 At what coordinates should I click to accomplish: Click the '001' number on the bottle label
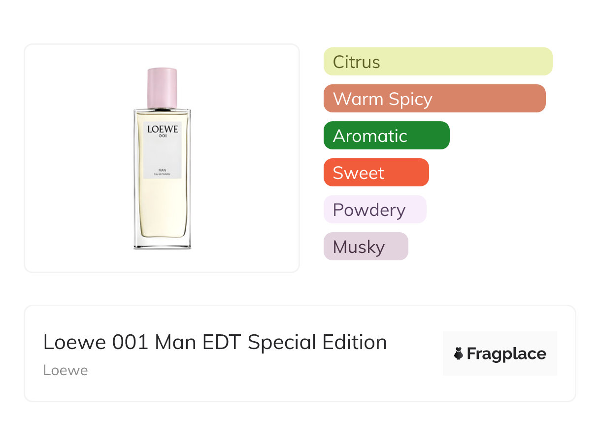163,137
